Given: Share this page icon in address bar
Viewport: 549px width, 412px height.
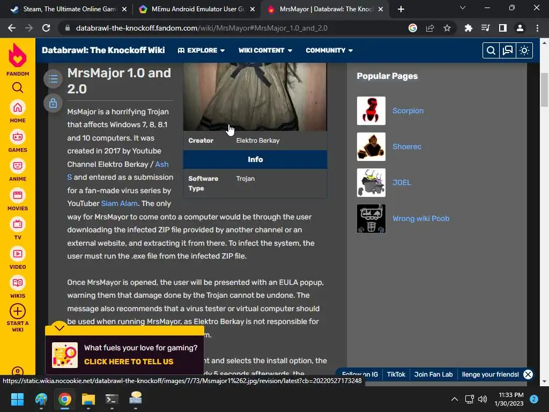Looking at the screenshot, I should [430, 28].
